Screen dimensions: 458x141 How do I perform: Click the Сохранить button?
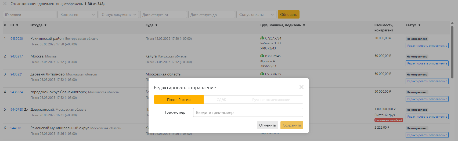point(292,125)
